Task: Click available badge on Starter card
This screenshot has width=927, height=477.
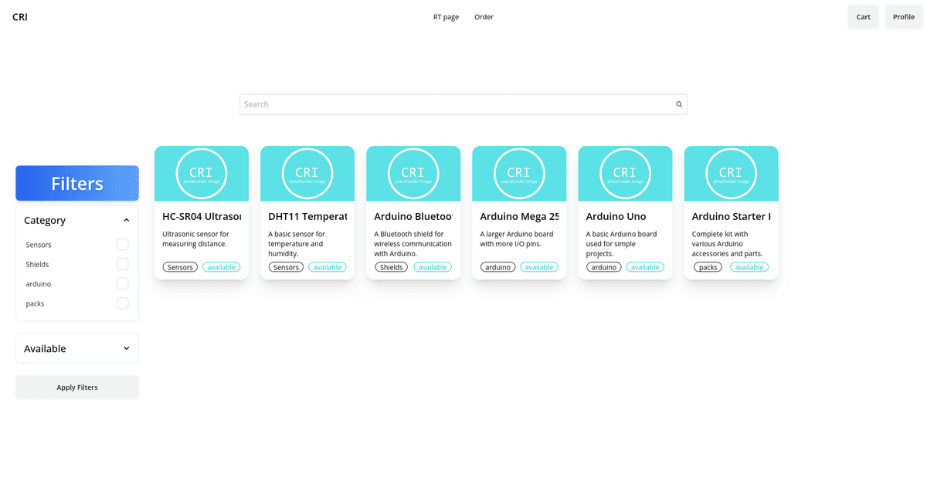Action: pos(749,267)
